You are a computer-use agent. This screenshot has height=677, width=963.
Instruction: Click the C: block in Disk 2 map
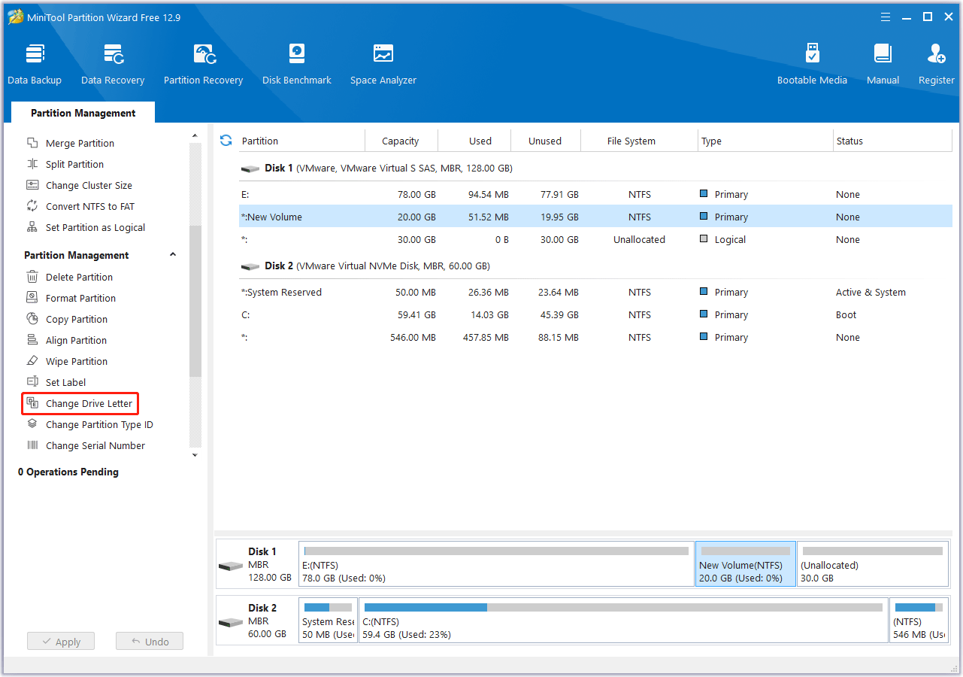[622, 620]
